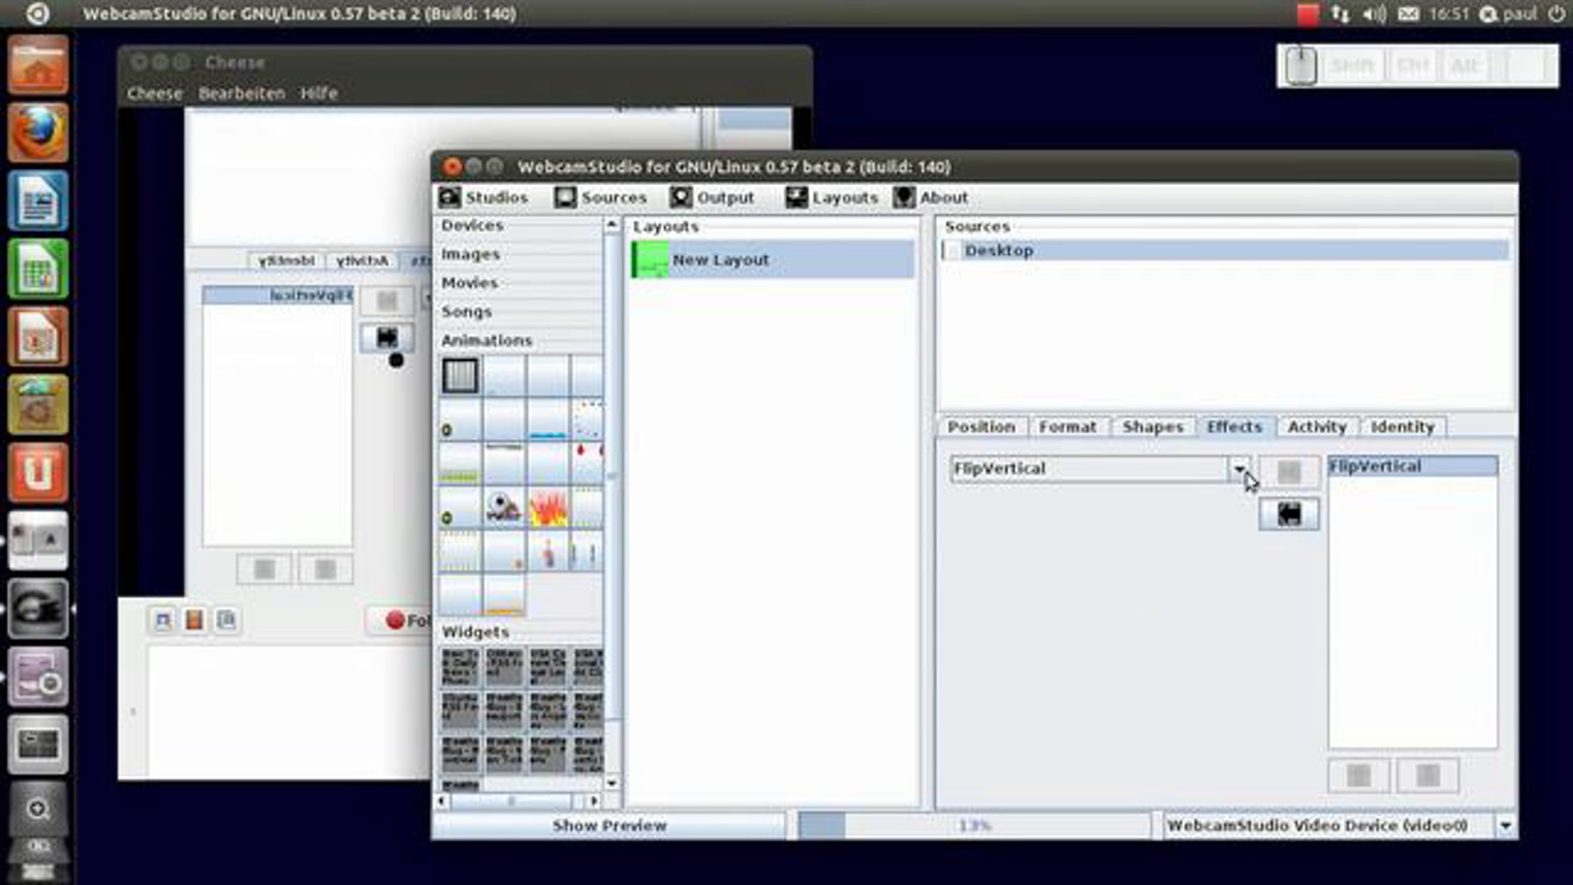
Task: Click the Studios toolbar icon
Action: click(451, 197)
